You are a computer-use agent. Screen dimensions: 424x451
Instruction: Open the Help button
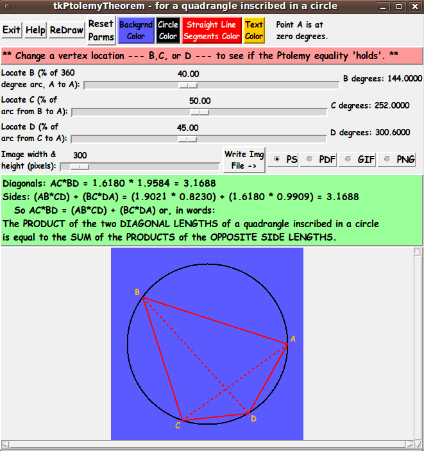coord(35,30)
